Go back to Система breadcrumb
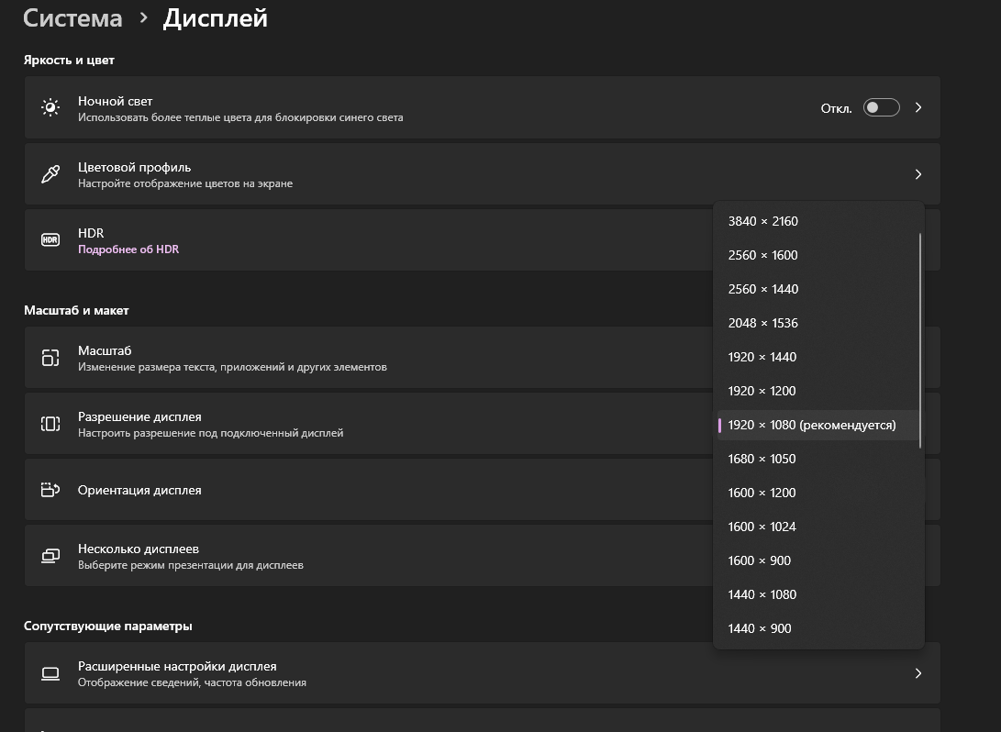This screenshot has height=732, width=1001. (72, 18)
